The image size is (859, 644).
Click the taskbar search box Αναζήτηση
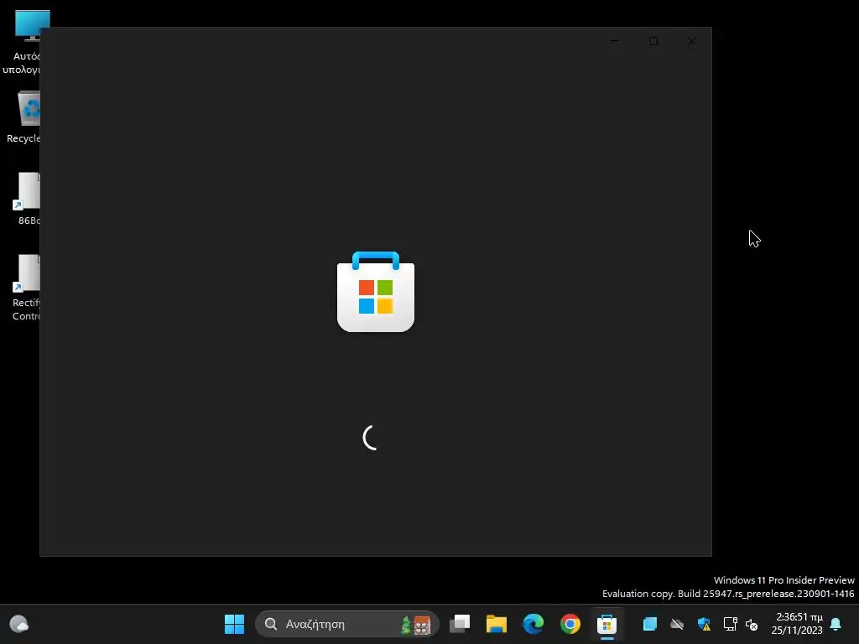pyautogui.click(x=346, y=624)
